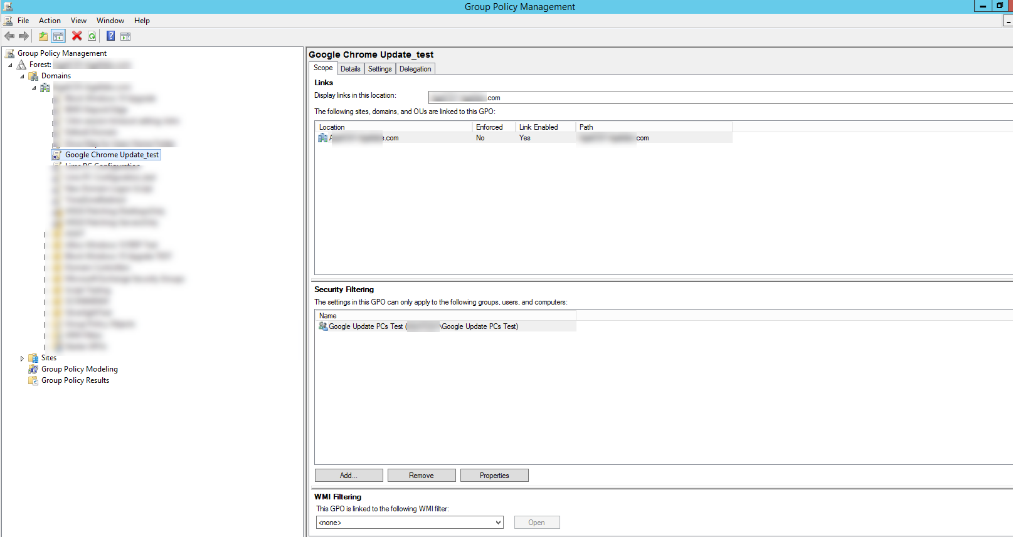Expand the Sites tree node
Screen dimensions: 1013x537
[22, 358]
